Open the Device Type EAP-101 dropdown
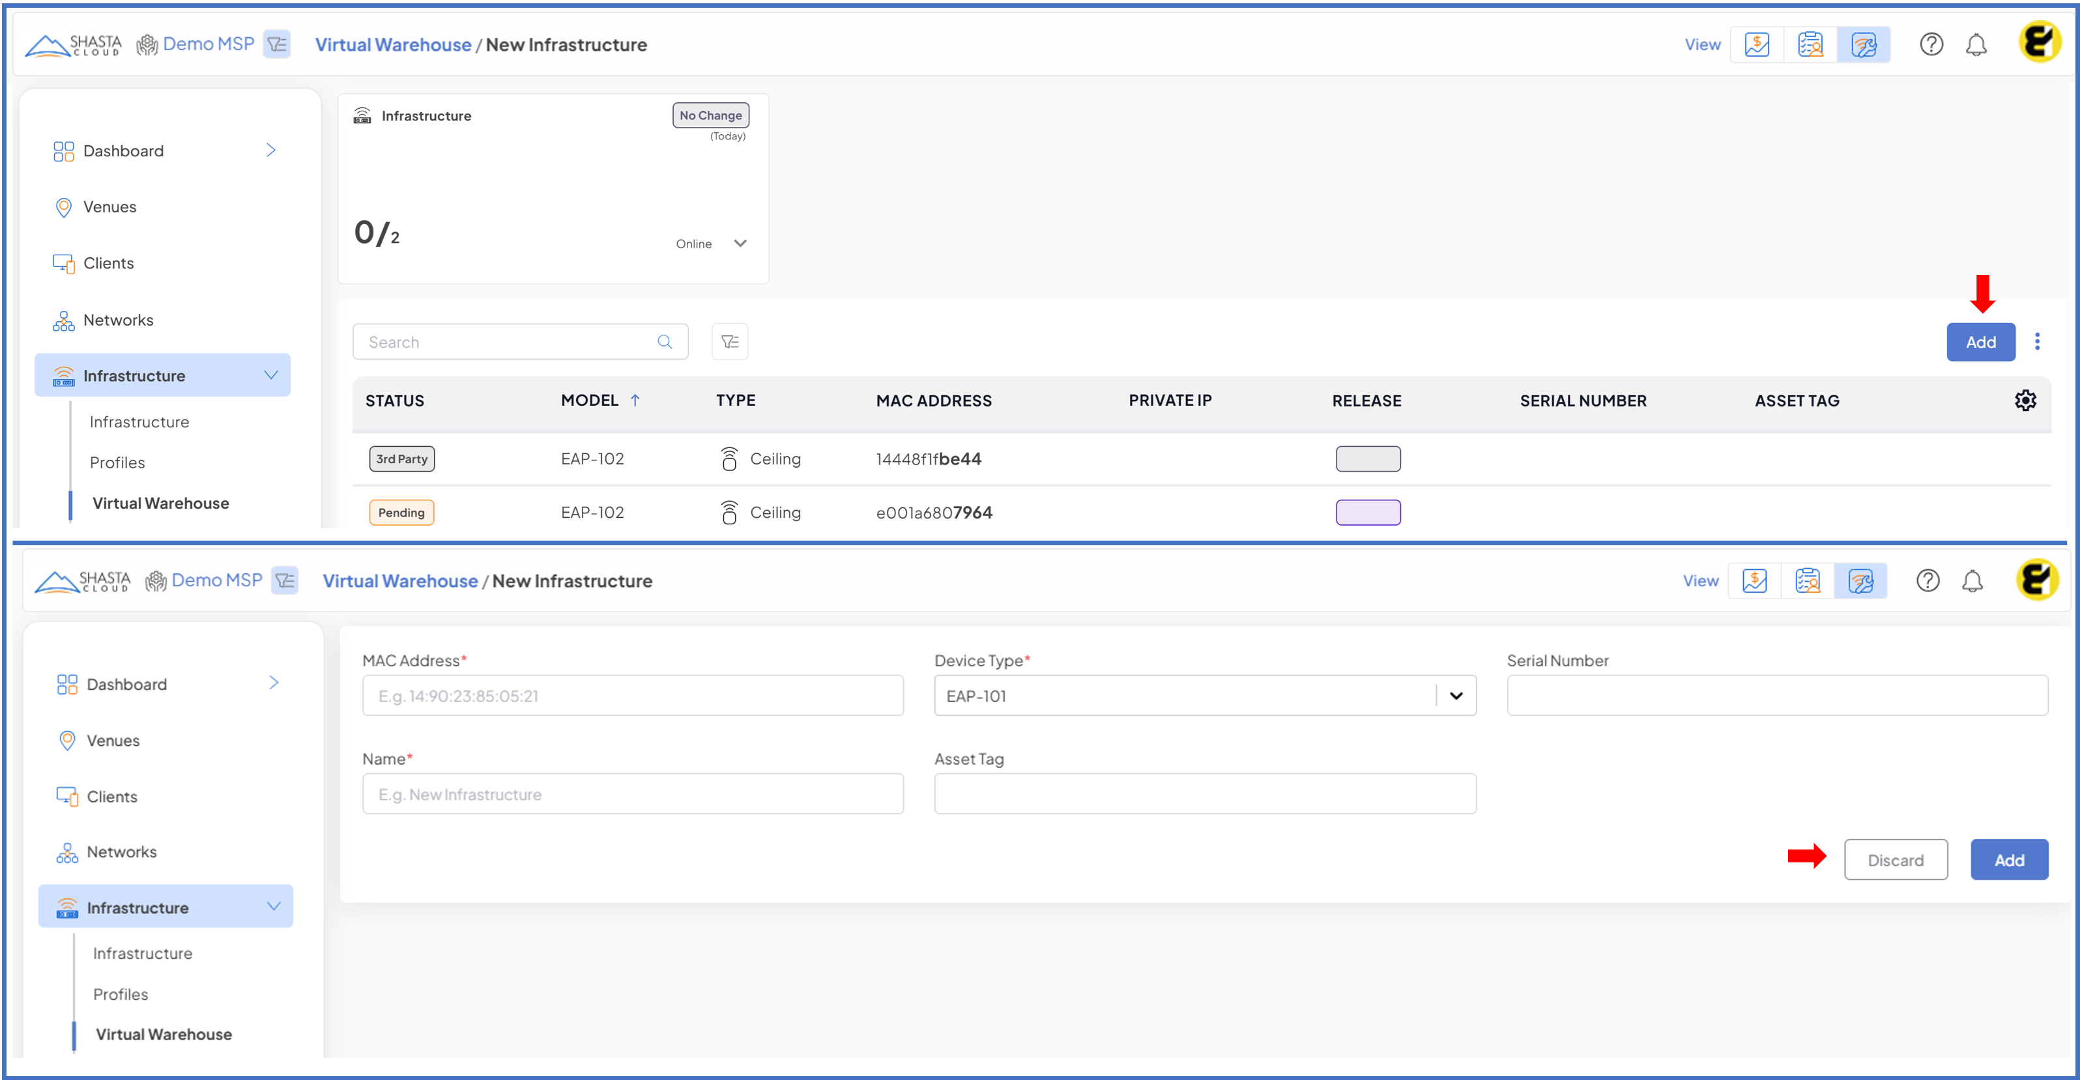This screenshot has height=1080, width=2080. (x=1455, y=695)
